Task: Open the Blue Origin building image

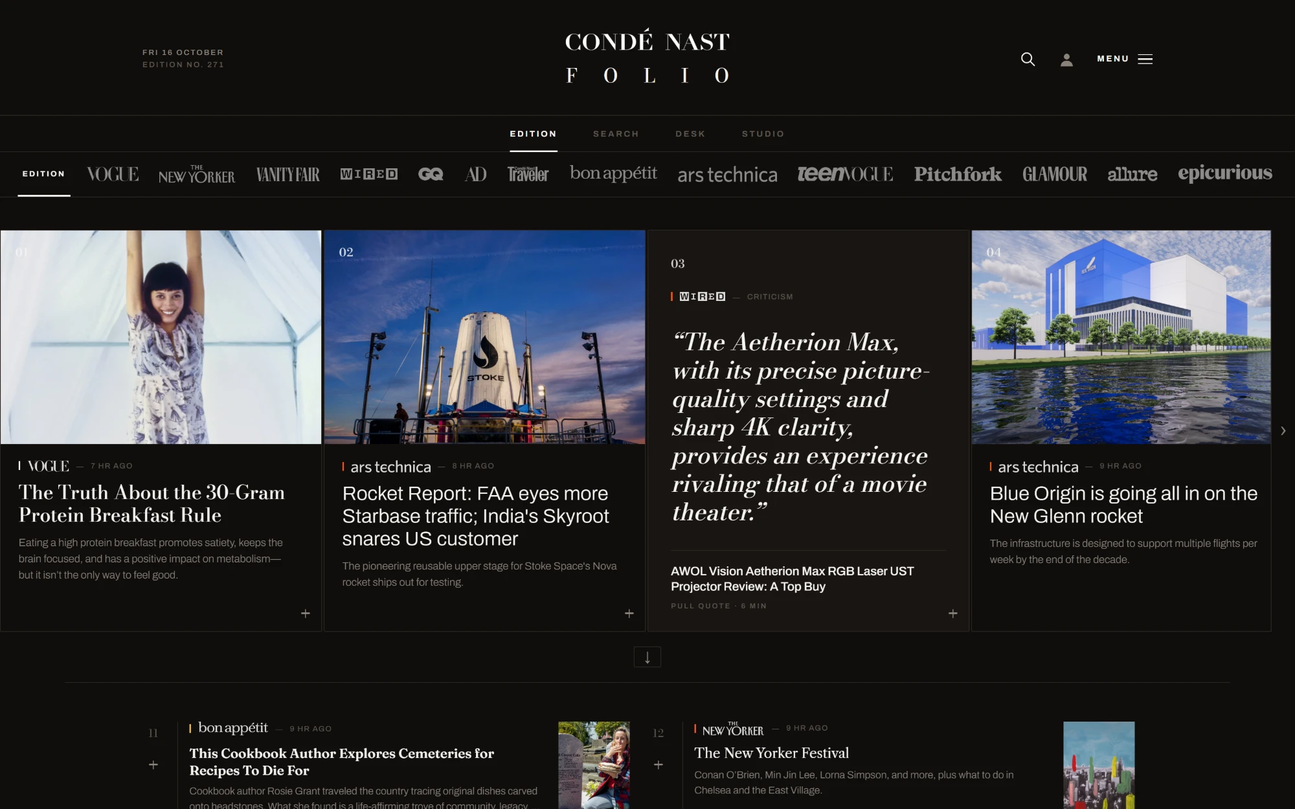Action: (x=1121, y=337)
